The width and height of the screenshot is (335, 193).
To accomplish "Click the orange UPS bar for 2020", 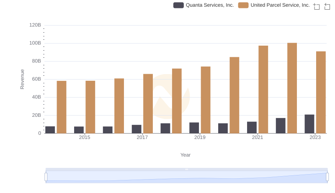I will 234,95.
